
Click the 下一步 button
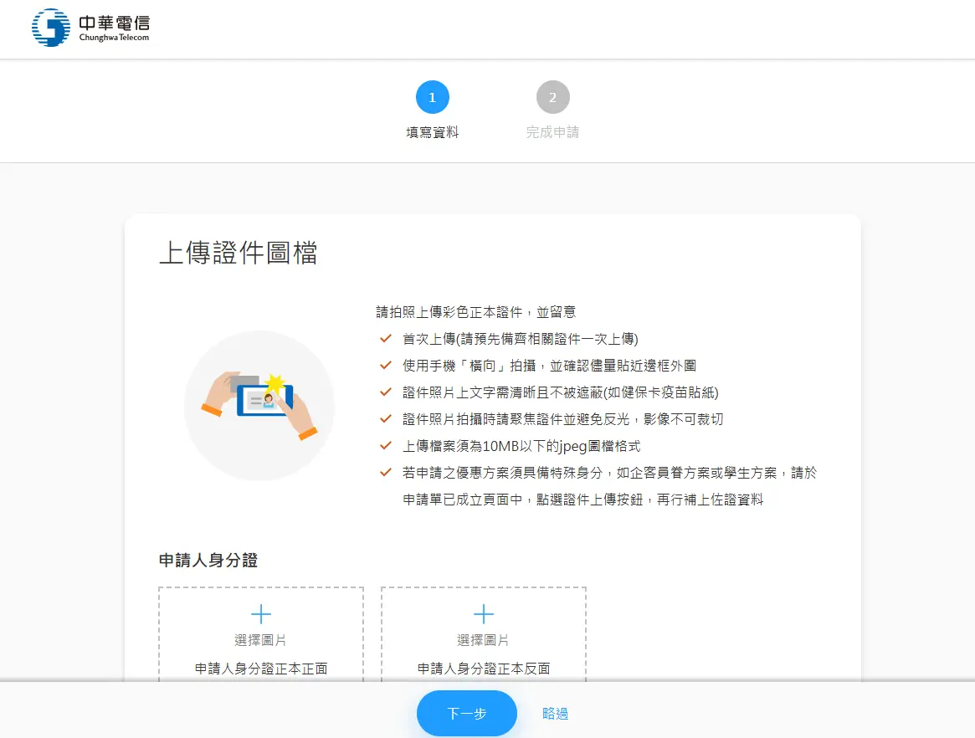(x=467, y=713)
